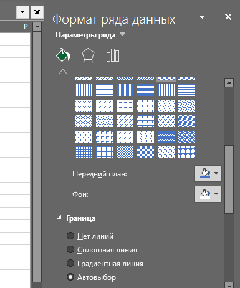Apply the solid diamond pattern fill
The width and height of the screenshot is (240, 288).
tap(187, 153)
